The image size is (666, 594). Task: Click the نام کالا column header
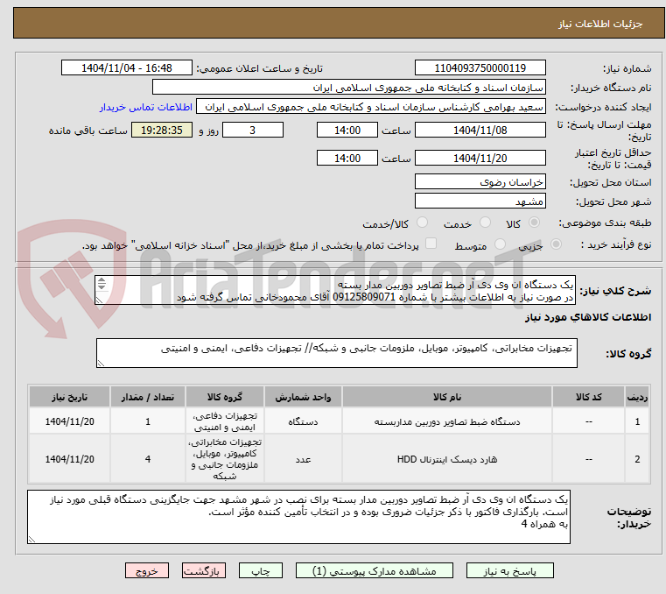point(447,397)
